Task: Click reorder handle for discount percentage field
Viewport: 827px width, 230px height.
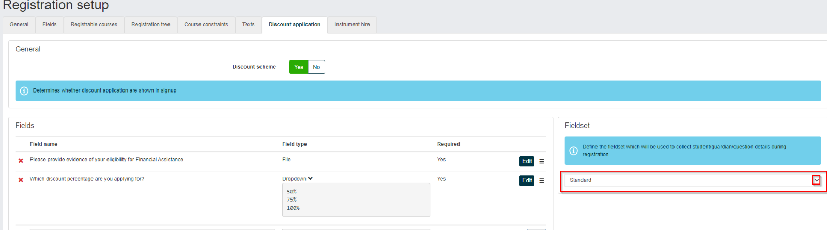Action: (x=542, y=181)
